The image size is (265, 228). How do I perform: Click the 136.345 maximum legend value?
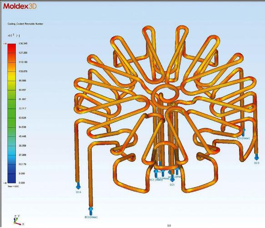23,44
